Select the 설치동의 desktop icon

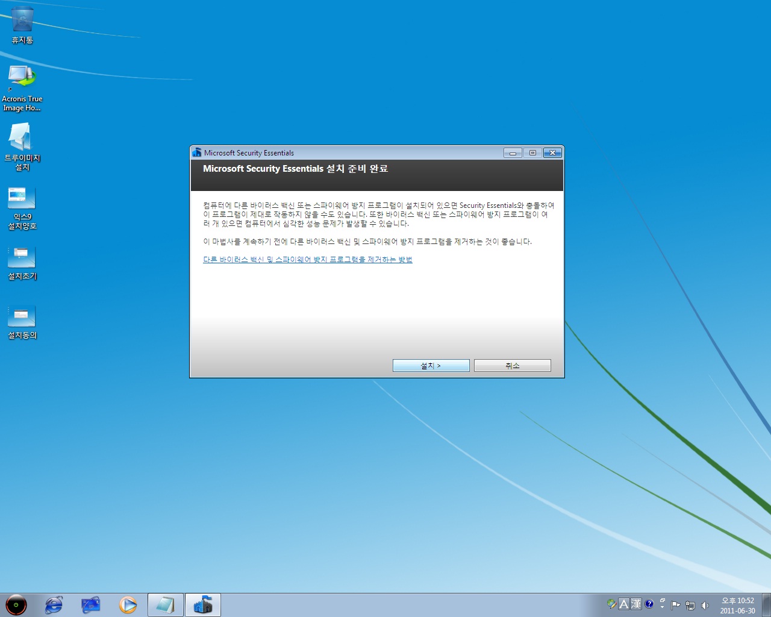pyautogui.click(x=22, y=322)
